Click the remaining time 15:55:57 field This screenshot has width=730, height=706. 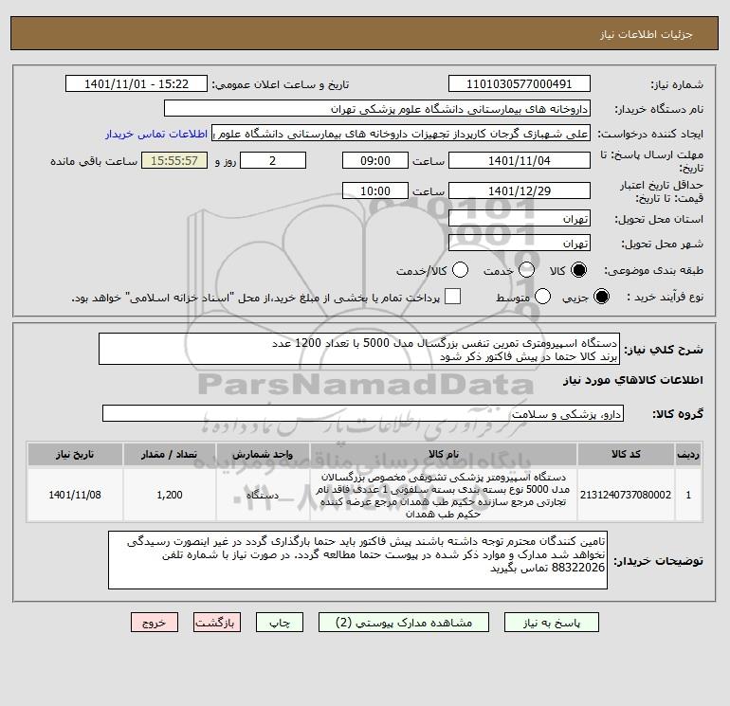(x=174, y=160)
